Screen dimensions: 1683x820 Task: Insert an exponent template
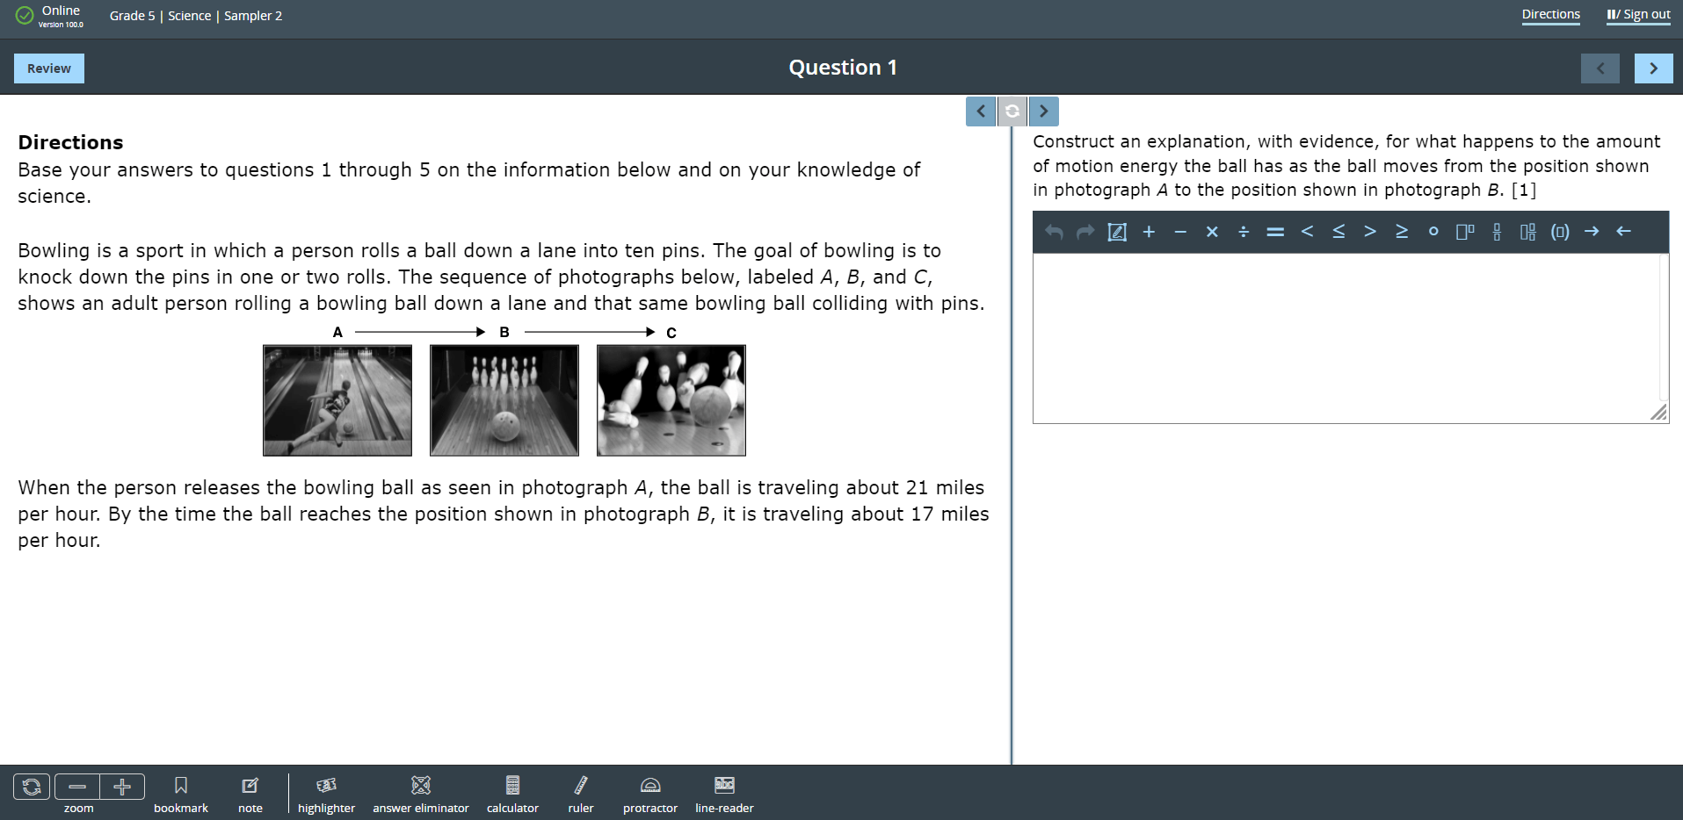coord(1465,232)
